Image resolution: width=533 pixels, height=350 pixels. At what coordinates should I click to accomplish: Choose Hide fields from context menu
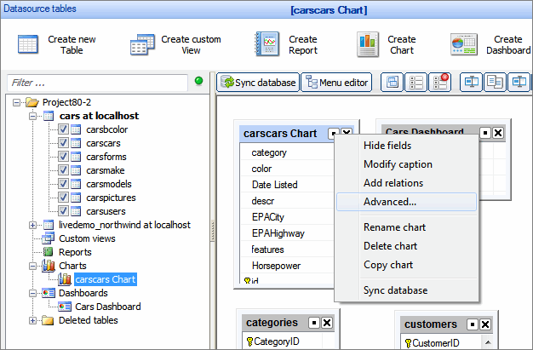click(x=406, y=146)
